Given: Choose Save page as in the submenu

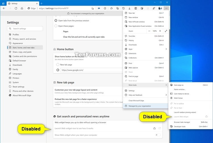Looking at the screenshot, I should pyautogui.click(x=191, y=85).
